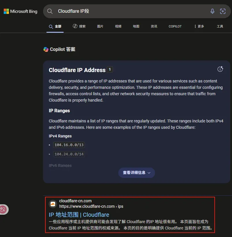Click the cloudflare-cn.com URL breadcrumb
Screen dimensions: 232x237
click(91, 206)
